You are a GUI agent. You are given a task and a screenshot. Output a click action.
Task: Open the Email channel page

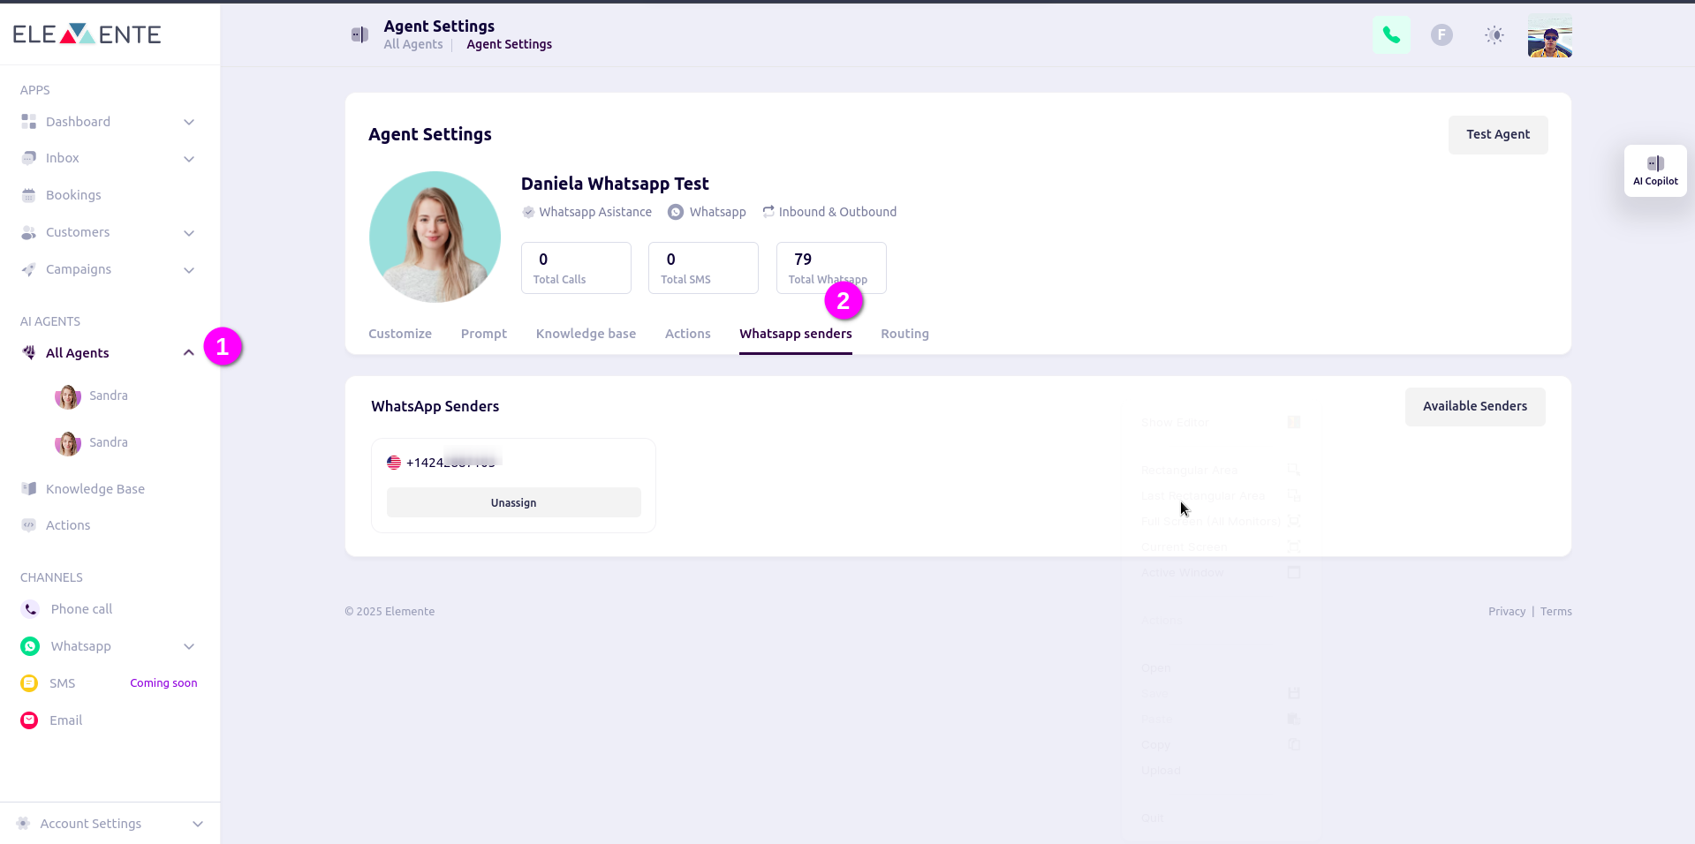(65, 720)
